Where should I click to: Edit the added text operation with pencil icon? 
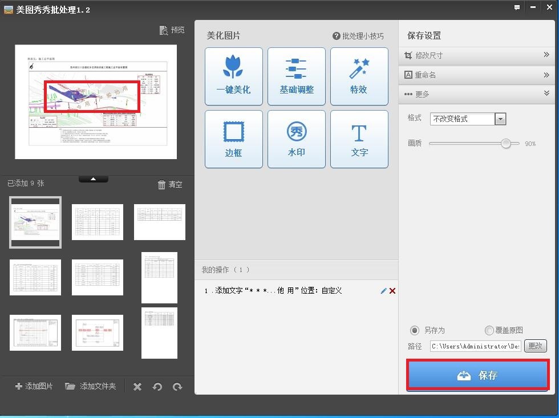[x=383, y=291]
